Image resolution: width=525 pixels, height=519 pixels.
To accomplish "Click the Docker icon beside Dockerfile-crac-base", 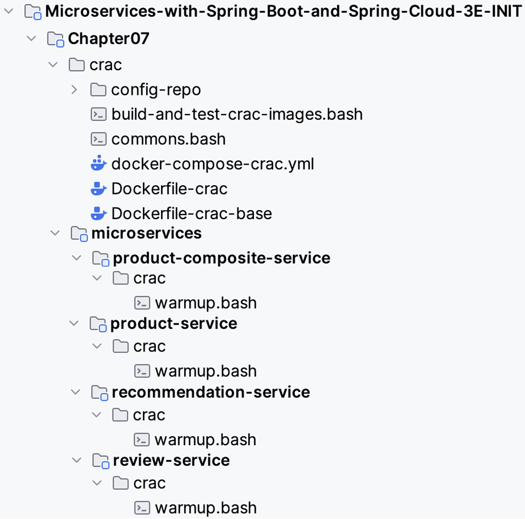I will coord(98,213).
